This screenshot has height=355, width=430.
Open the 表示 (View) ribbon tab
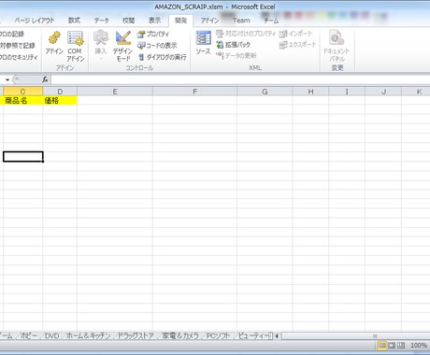click(x=154, y=21)
